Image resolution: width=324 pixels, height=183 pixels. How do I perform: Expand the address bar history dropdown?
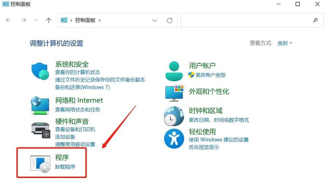pyautogui.click(x=154, y=20)
